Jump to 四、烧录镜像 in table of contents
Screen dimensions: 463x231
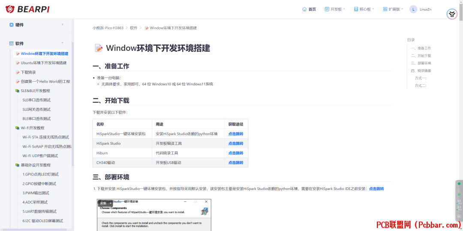click(421, 71)
